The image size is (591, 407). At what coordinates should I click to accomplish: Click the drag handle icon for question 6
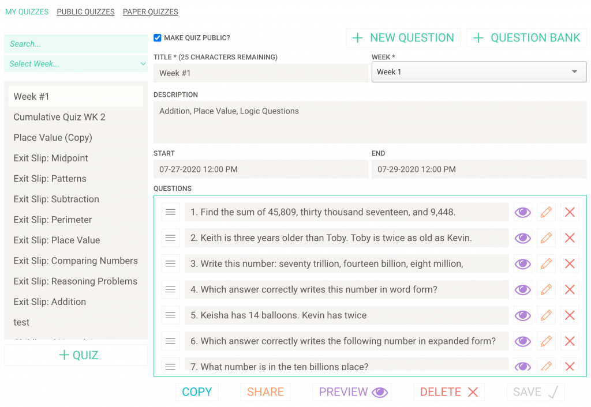(170, 341)
